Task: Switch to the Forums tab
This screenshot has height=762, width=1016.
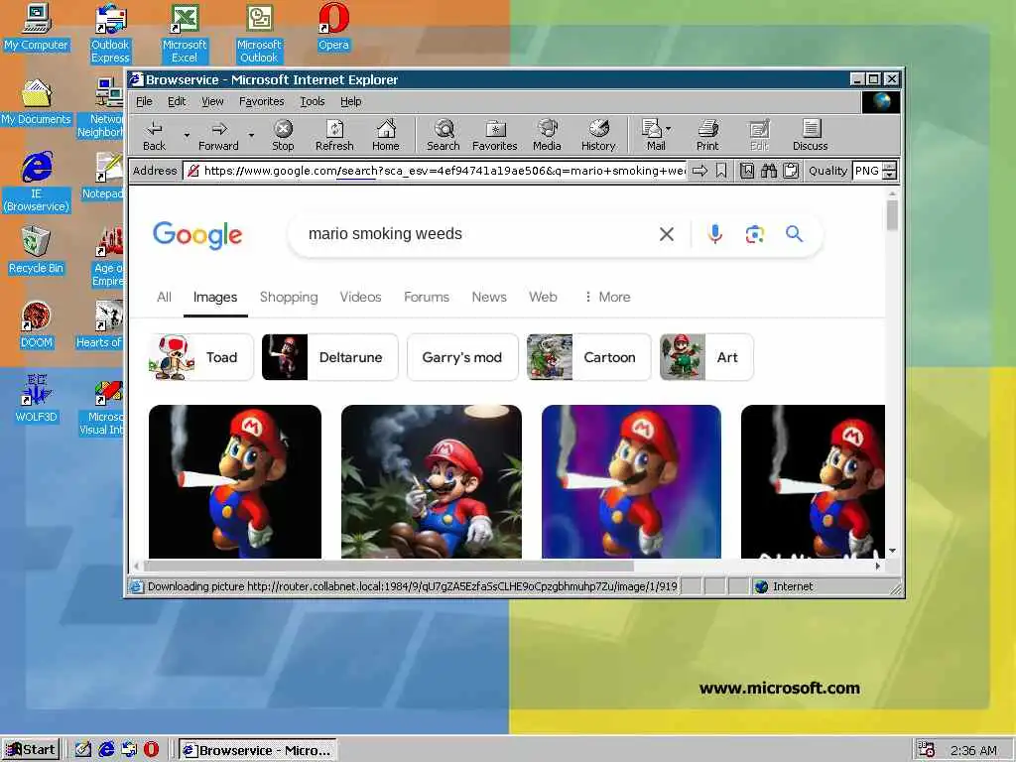Action: click(x=427, y=297)
